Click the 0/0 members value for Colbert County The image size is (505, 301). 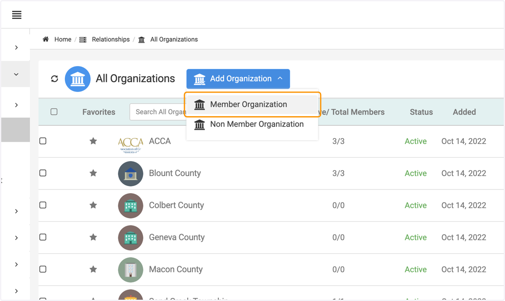[x=338, y=205]
